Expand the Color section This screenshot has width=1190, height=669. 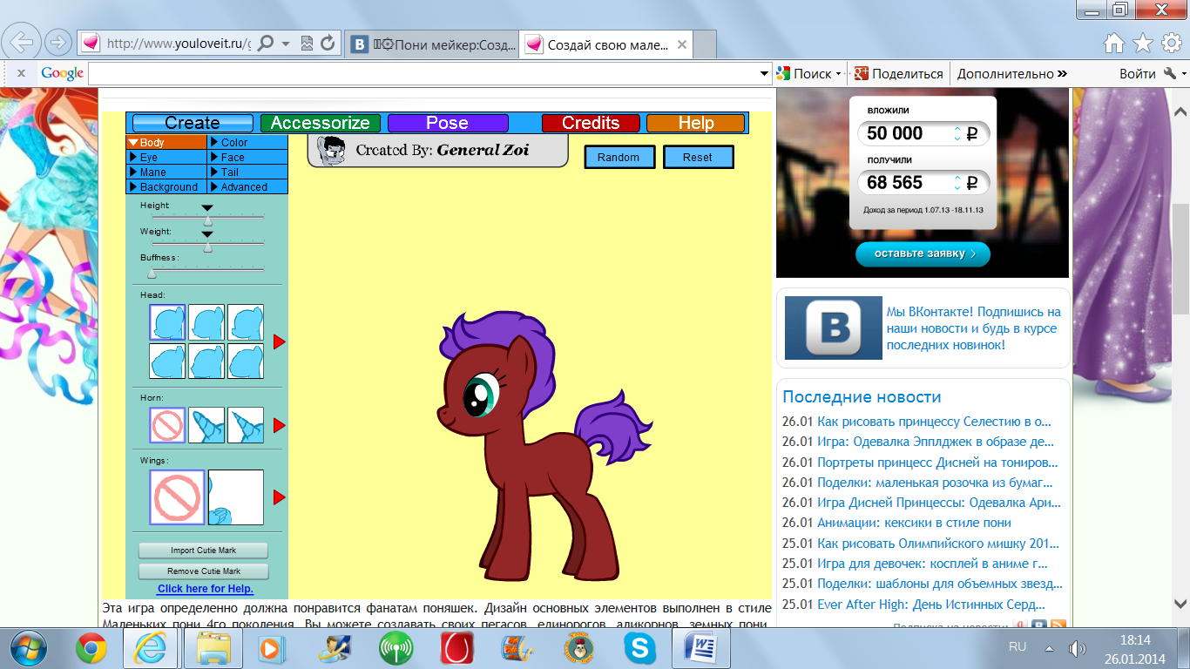247,142
